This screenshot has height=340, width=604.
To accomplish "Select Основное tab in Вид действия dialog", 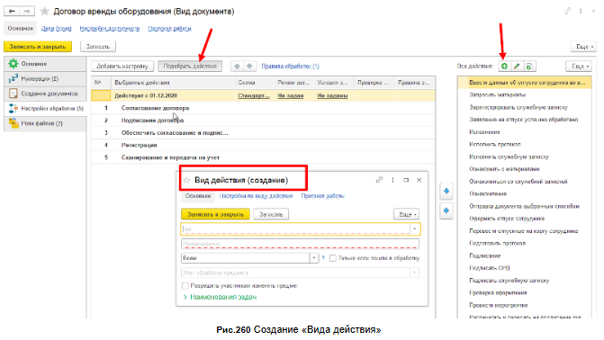I will (x=198, y=196).
